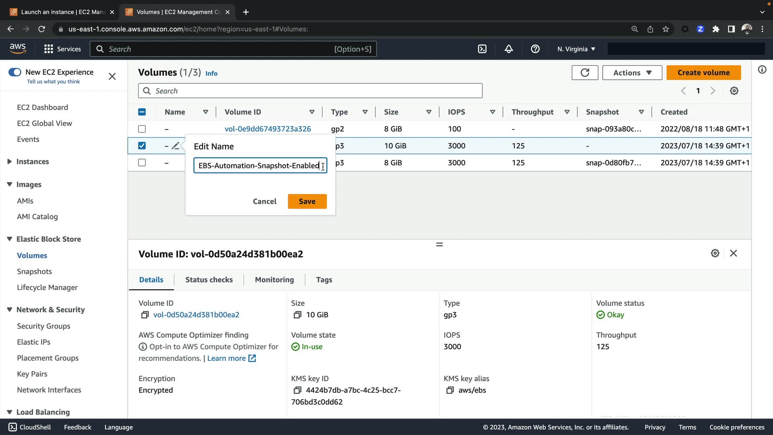Select the first gp2 volume checkbox
This screenshot has height=435, width=773.
click(x=142, y=129)
